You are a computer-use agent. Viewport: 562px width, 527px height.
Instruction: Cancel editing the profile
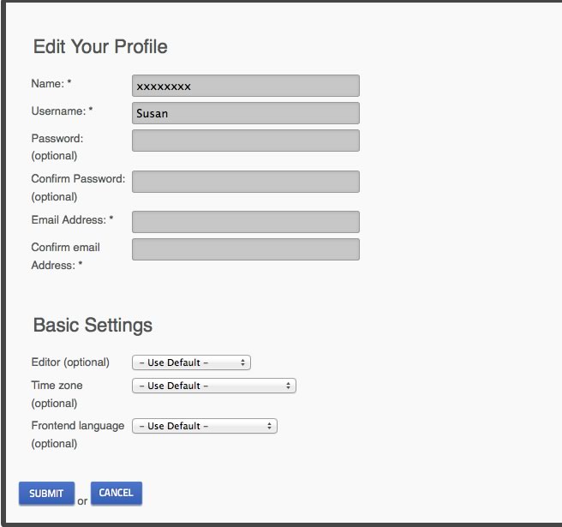point(117,493)
